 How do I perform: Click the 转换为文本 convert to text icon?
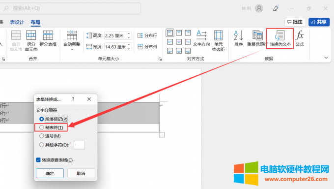tap(280, 38)
